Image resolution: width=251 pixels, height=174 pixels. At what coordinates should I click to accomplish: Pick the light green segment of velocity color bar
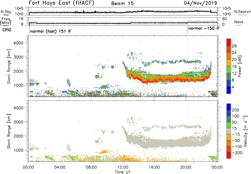(229, 125)
